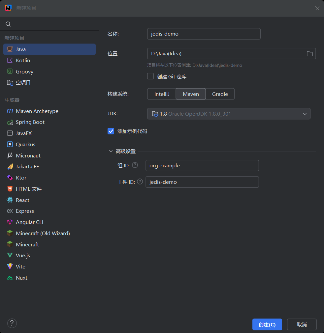The image size is (324, 333).
Task: Click the 名称 field jedis-demo
Action: coord(204,34)
